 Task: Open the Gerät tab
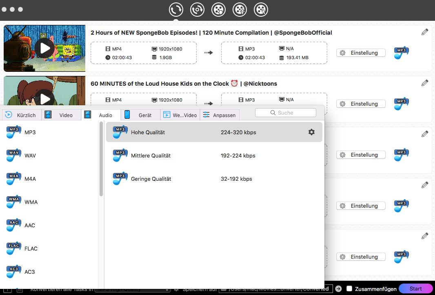pos(141,115)
